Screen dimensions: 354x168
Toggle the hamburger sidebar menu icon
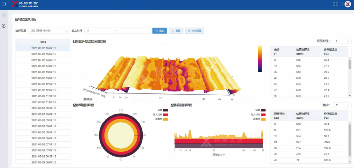point(4,4)
